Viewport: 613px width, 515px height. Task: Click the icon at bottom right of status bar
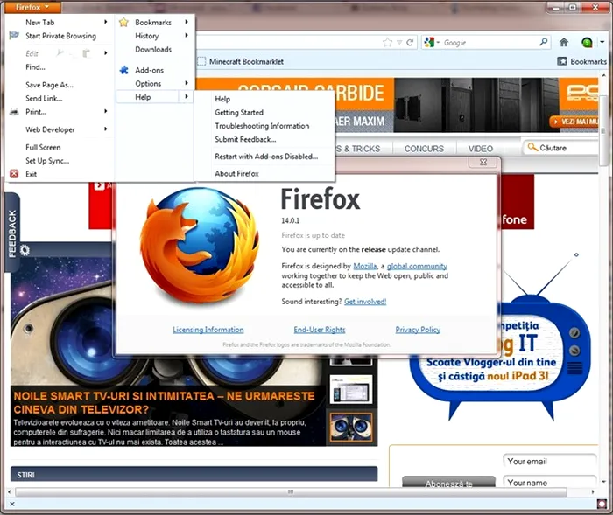602,504
